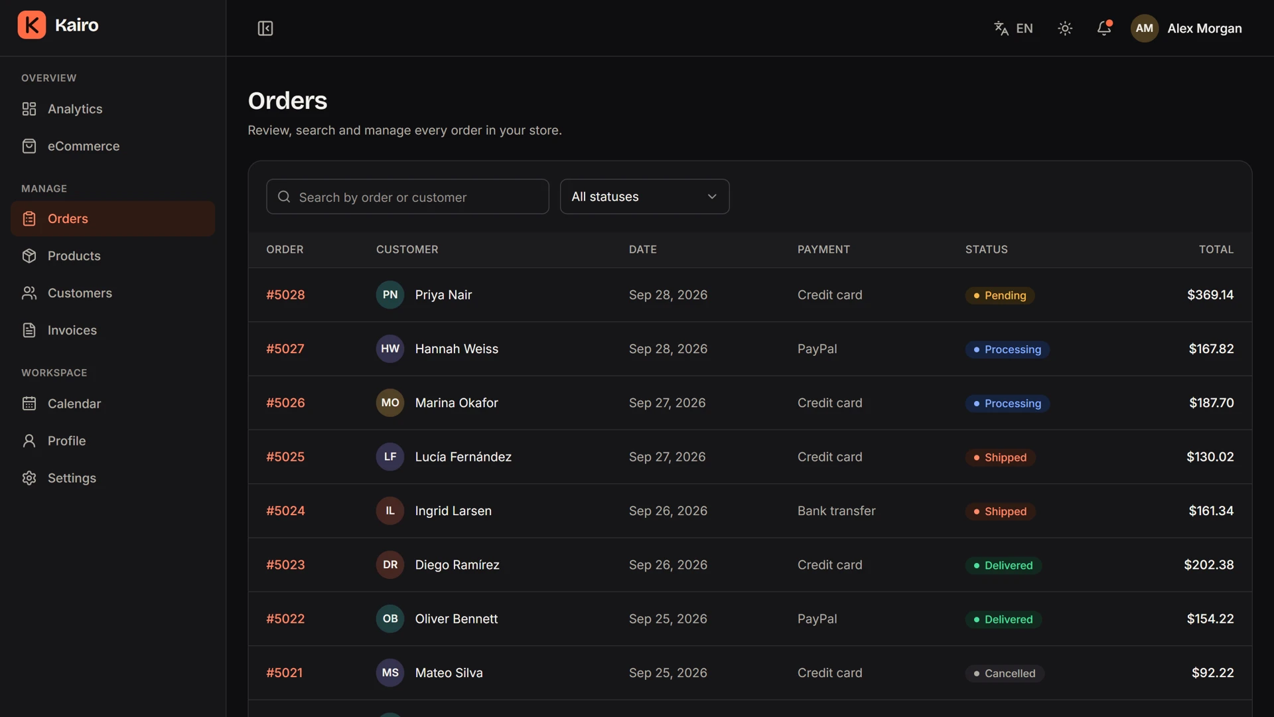
Task: Click Mateo Silva's MS avatar
Action: [x=390, y=673]
